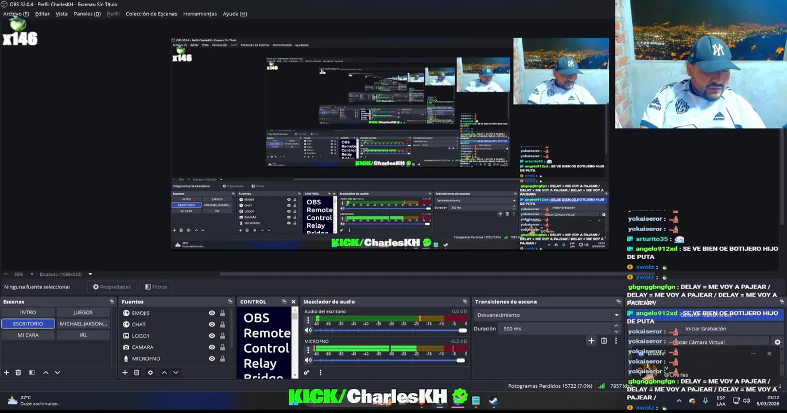This screenshot has height=413, width=787.
Task: Zoom out the preview with minus icon
Action: [x=6, y=274]
